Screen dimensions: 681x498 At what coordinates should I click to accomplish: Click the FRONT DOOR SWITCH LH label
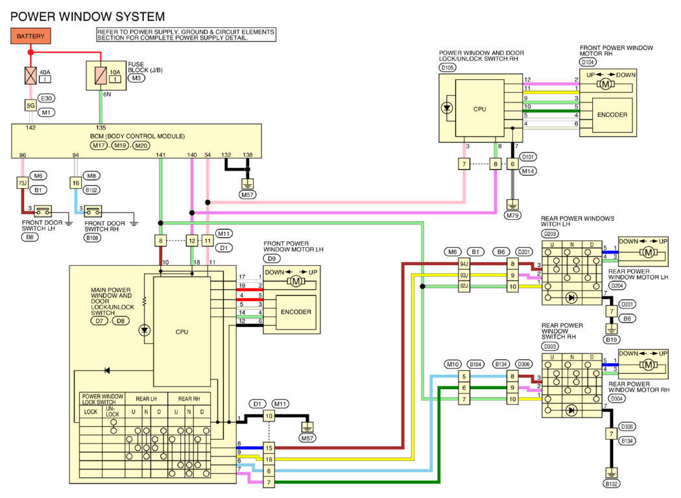click(x=42, y=226)
